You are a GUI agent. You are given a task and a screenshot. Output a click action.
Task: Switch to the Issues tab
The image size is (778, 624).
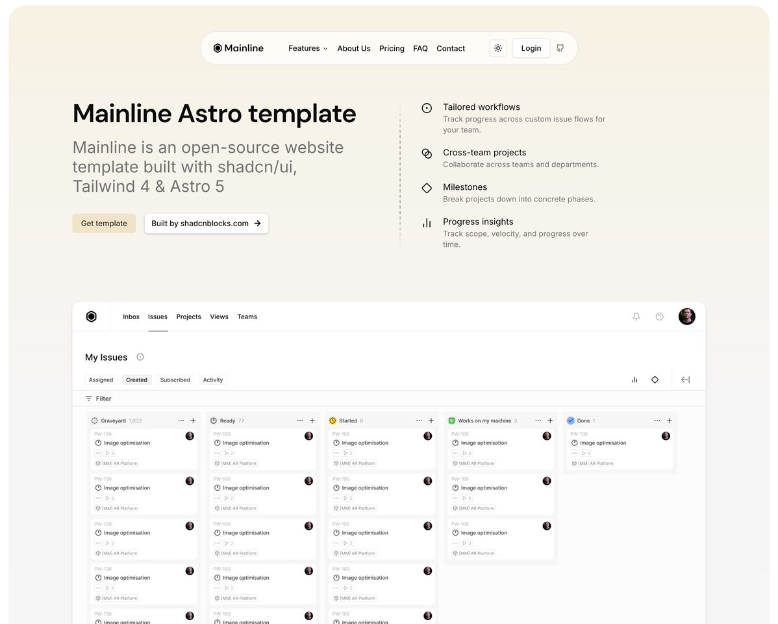(158, 317)
